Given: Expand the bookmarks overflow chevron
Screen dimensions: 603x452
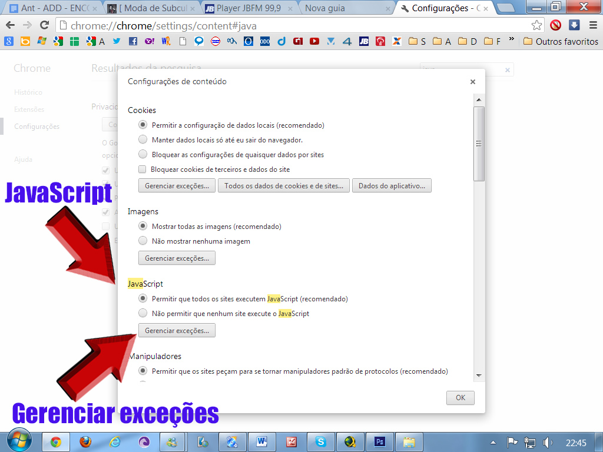Looking at the screenshot, I should (512, 39).
